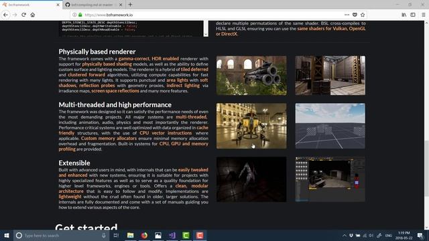Open the Firefox hamburger menu

423,15
